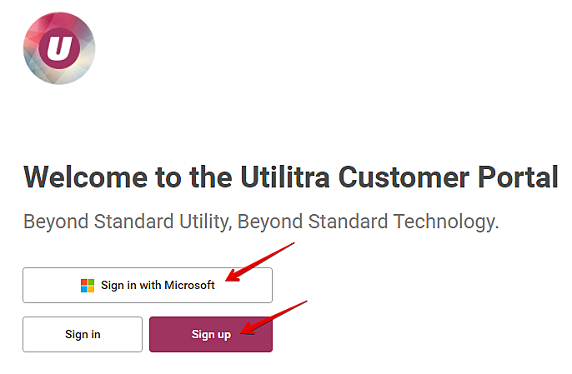Click the 'Sign in' label text
Viewport: 572px width, 374px height.
point(83,335)
